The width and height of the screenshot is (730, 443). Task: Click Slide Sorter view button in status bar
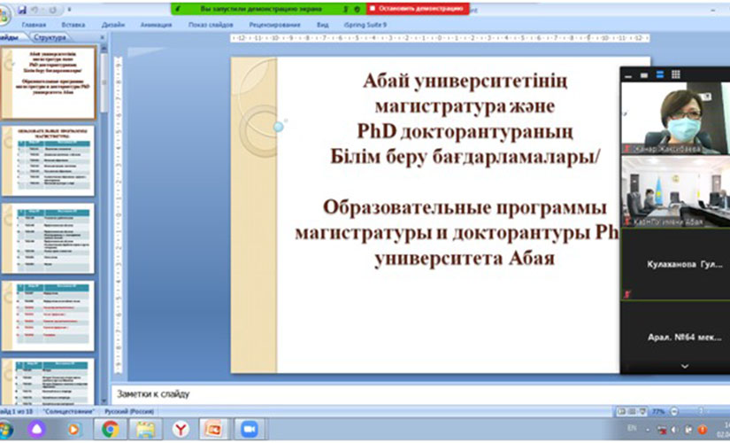[x=632, y=412]
